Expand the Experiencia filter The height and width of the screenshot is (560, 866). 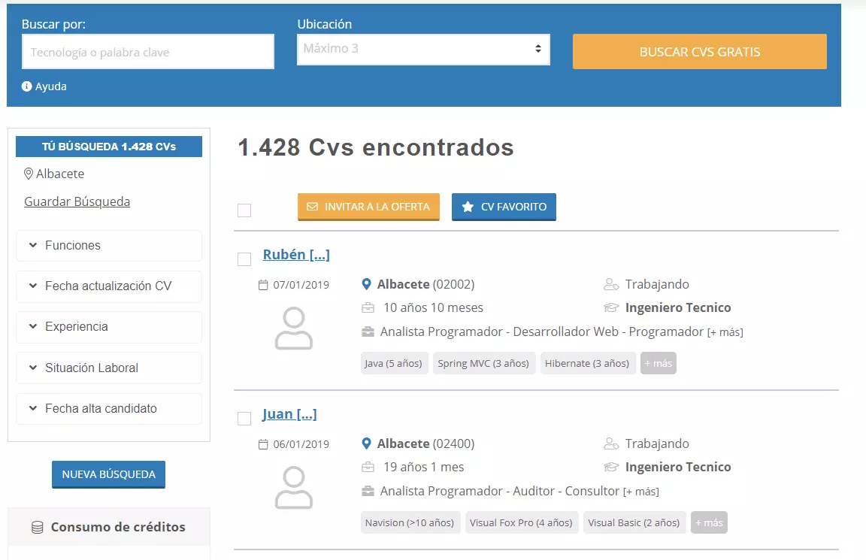(108, 327)
